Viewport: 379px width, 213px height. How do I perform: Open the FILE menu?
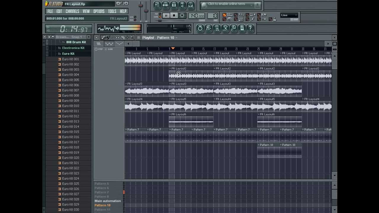click(50, 11)
